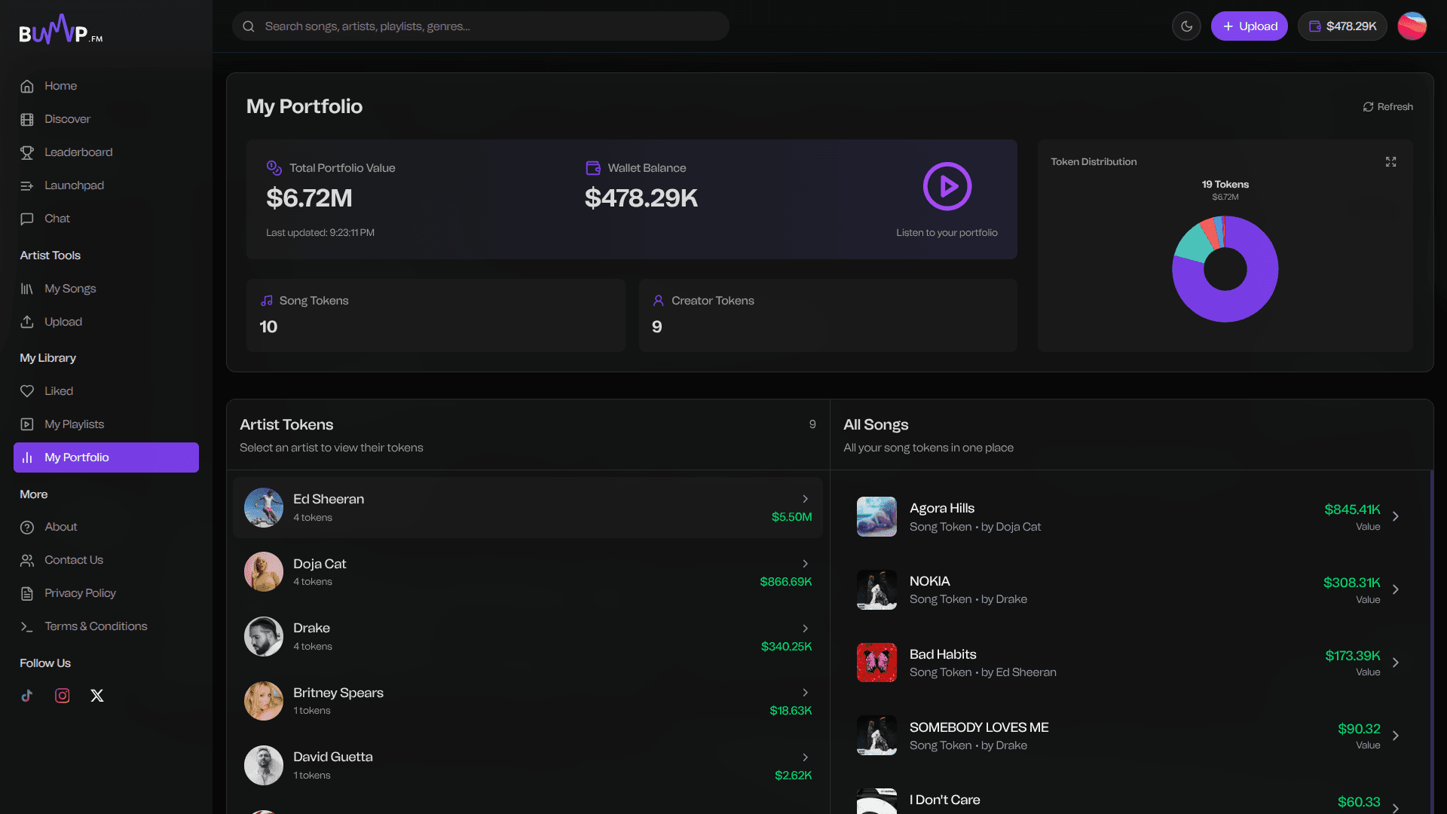
Task: Select the Liked heart icon
Action: coord(27,390)
